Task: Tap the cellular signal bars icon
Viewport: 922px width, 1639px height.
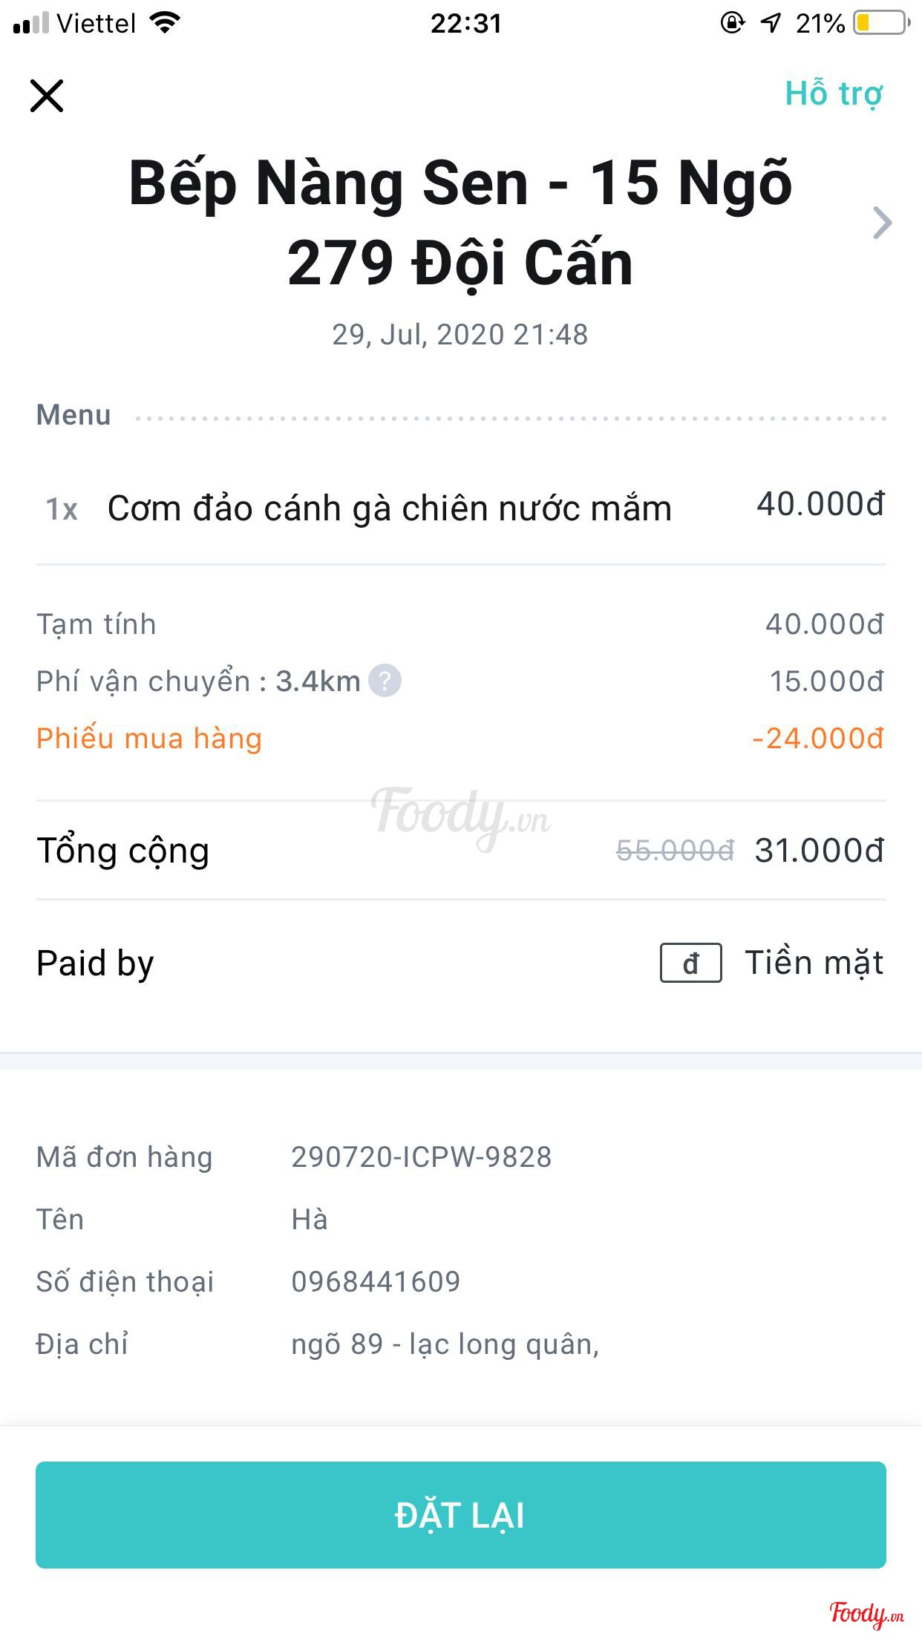Action: (x=30, y=24)
